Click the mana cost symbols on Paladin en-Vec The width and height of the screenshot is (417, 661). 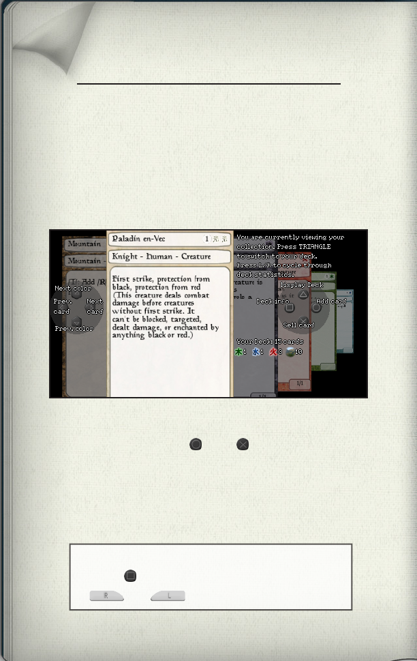pyautogui.click(x=216, y=239)
